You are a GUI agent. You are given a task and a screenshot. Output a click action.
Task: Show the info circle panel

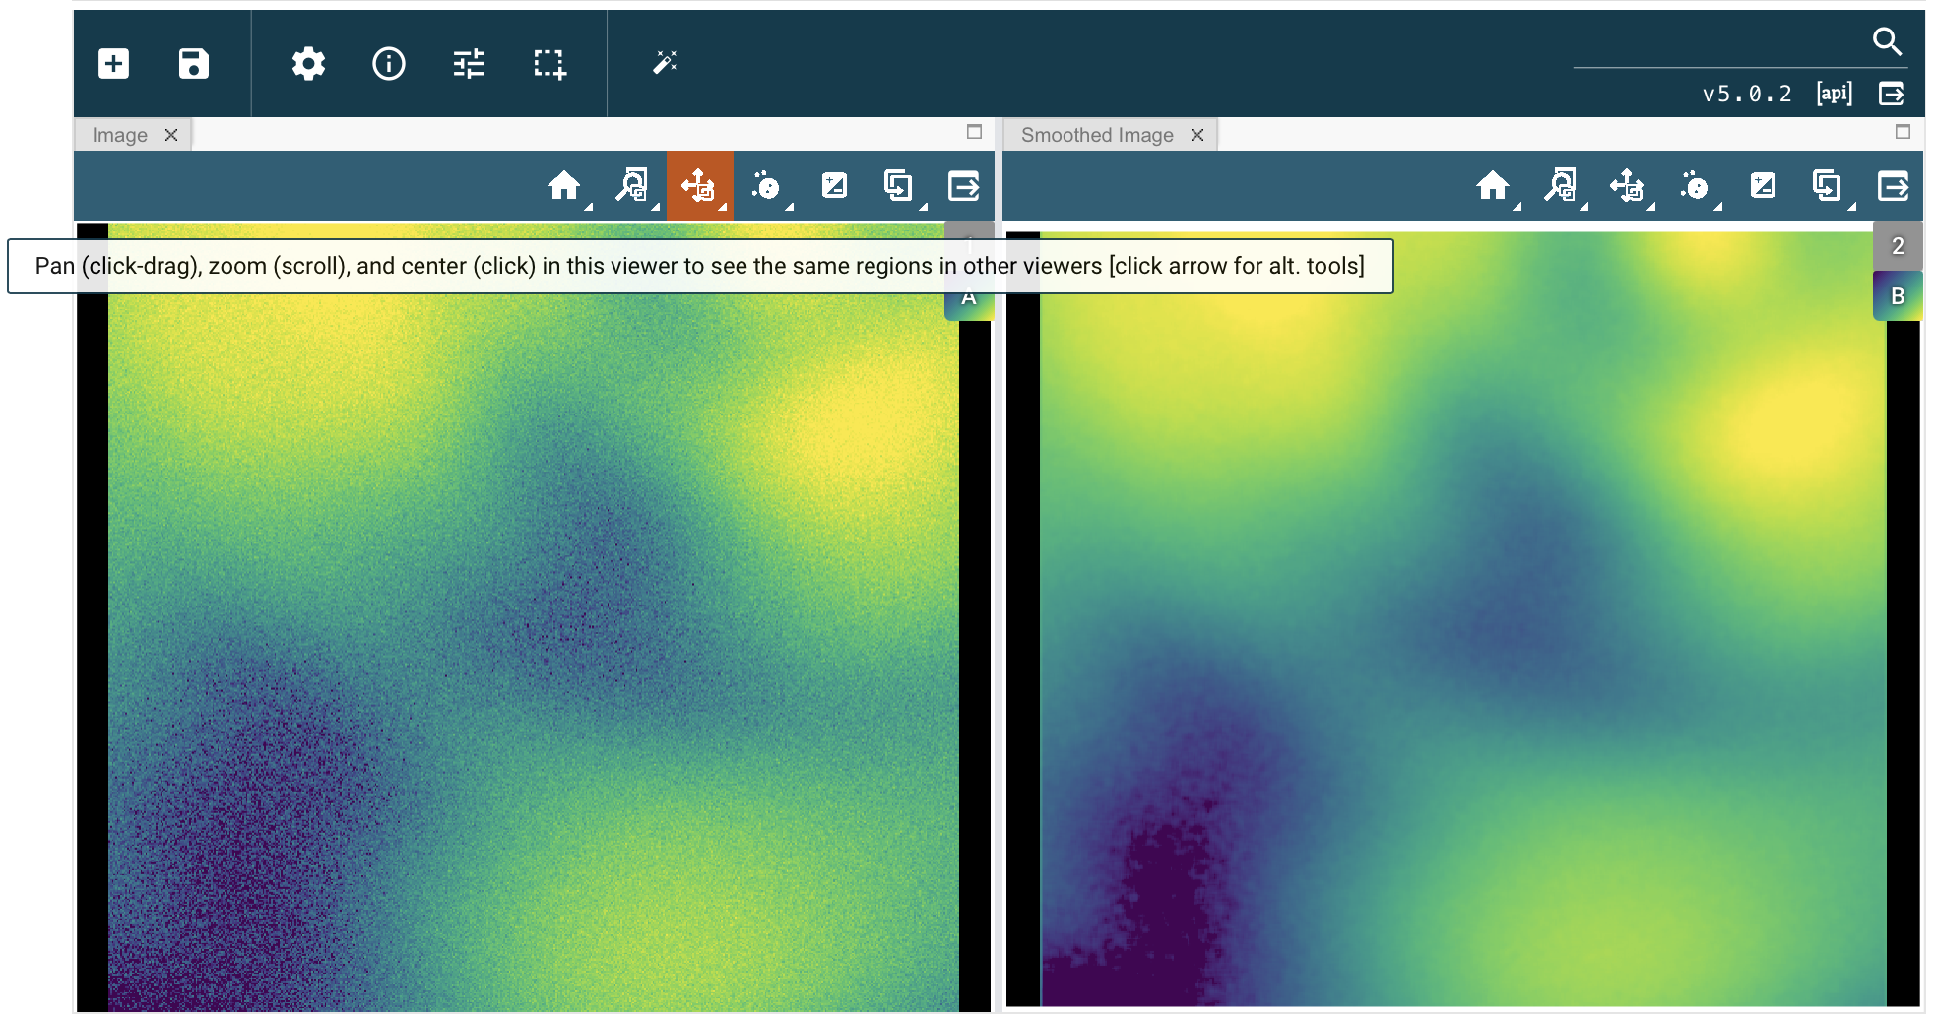click(389, 64)
